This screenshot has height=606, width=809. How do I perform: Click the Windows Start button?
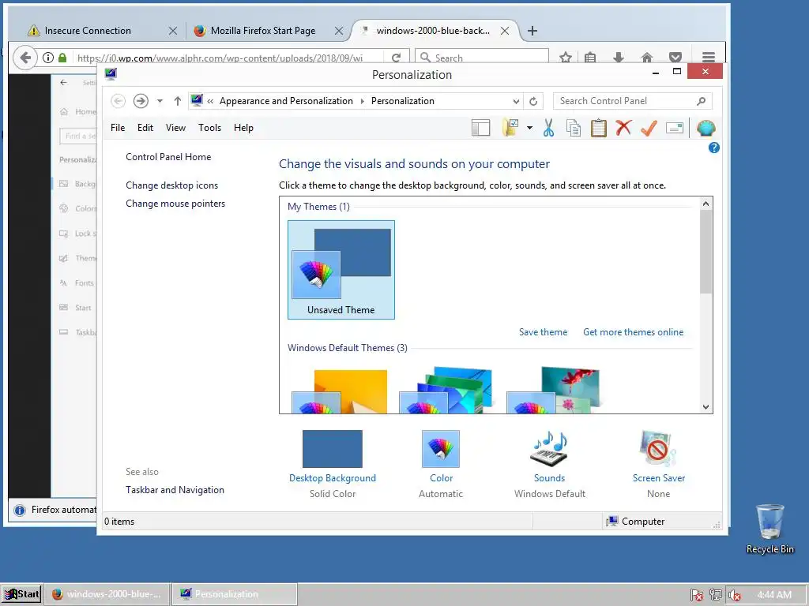coord(21,594)
